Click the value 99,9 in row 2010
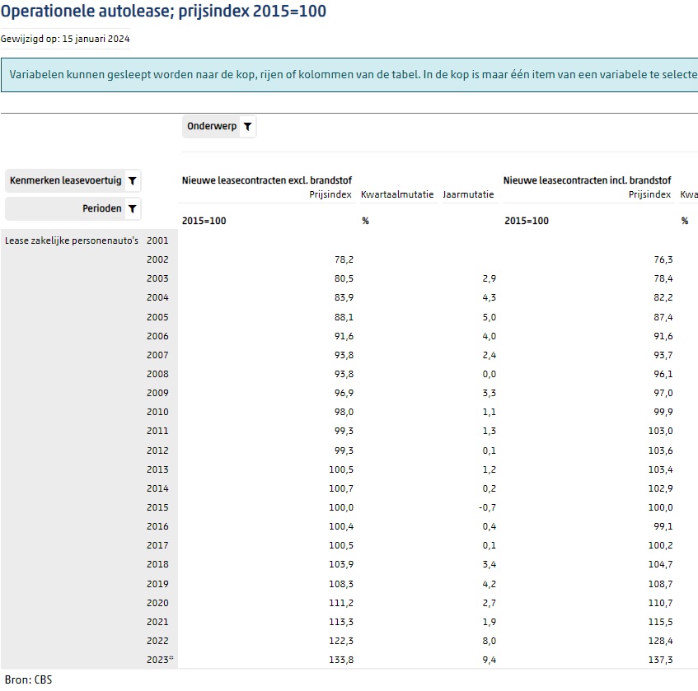Viewport: 698px width, 691px height. click(x=663, y=412)
